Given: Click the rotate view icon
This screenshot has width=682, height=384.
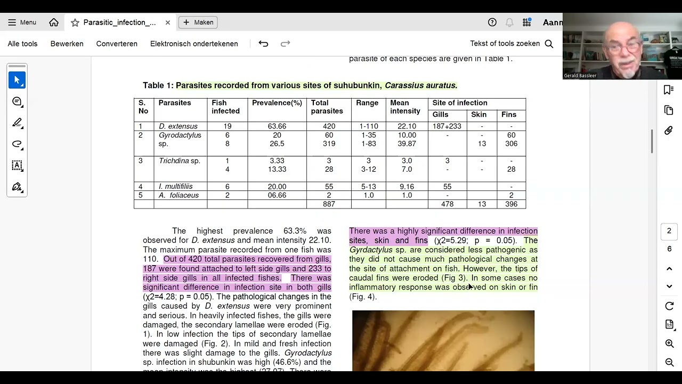Looking at the screenshot, I should tap(669, 306).
